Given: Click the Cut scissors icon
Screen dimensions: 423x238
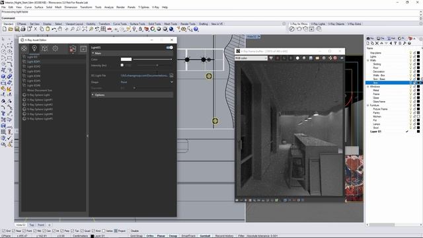Looking at the screenshot, I should 35,29.
